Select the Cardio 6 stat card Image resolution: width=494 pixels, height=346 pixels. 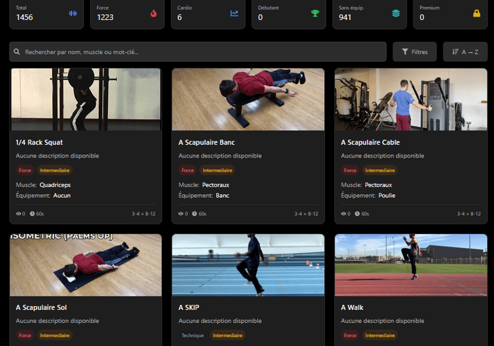(x=208, y=14)
